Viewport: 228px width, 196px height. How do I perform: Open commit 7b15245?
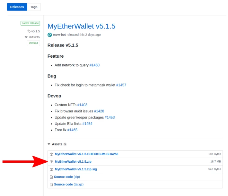pos(34,37)
